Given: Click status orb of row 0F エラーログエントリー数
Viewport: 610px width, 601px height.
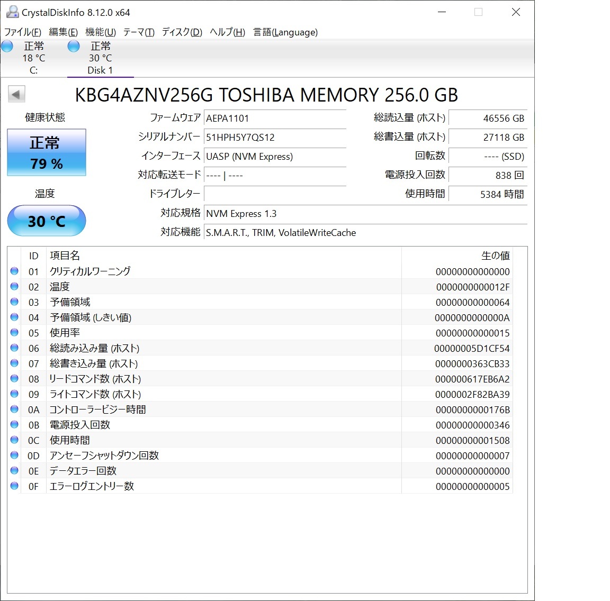Looking at the screenshot, I should pyautogui.click(x=14, y=486).
